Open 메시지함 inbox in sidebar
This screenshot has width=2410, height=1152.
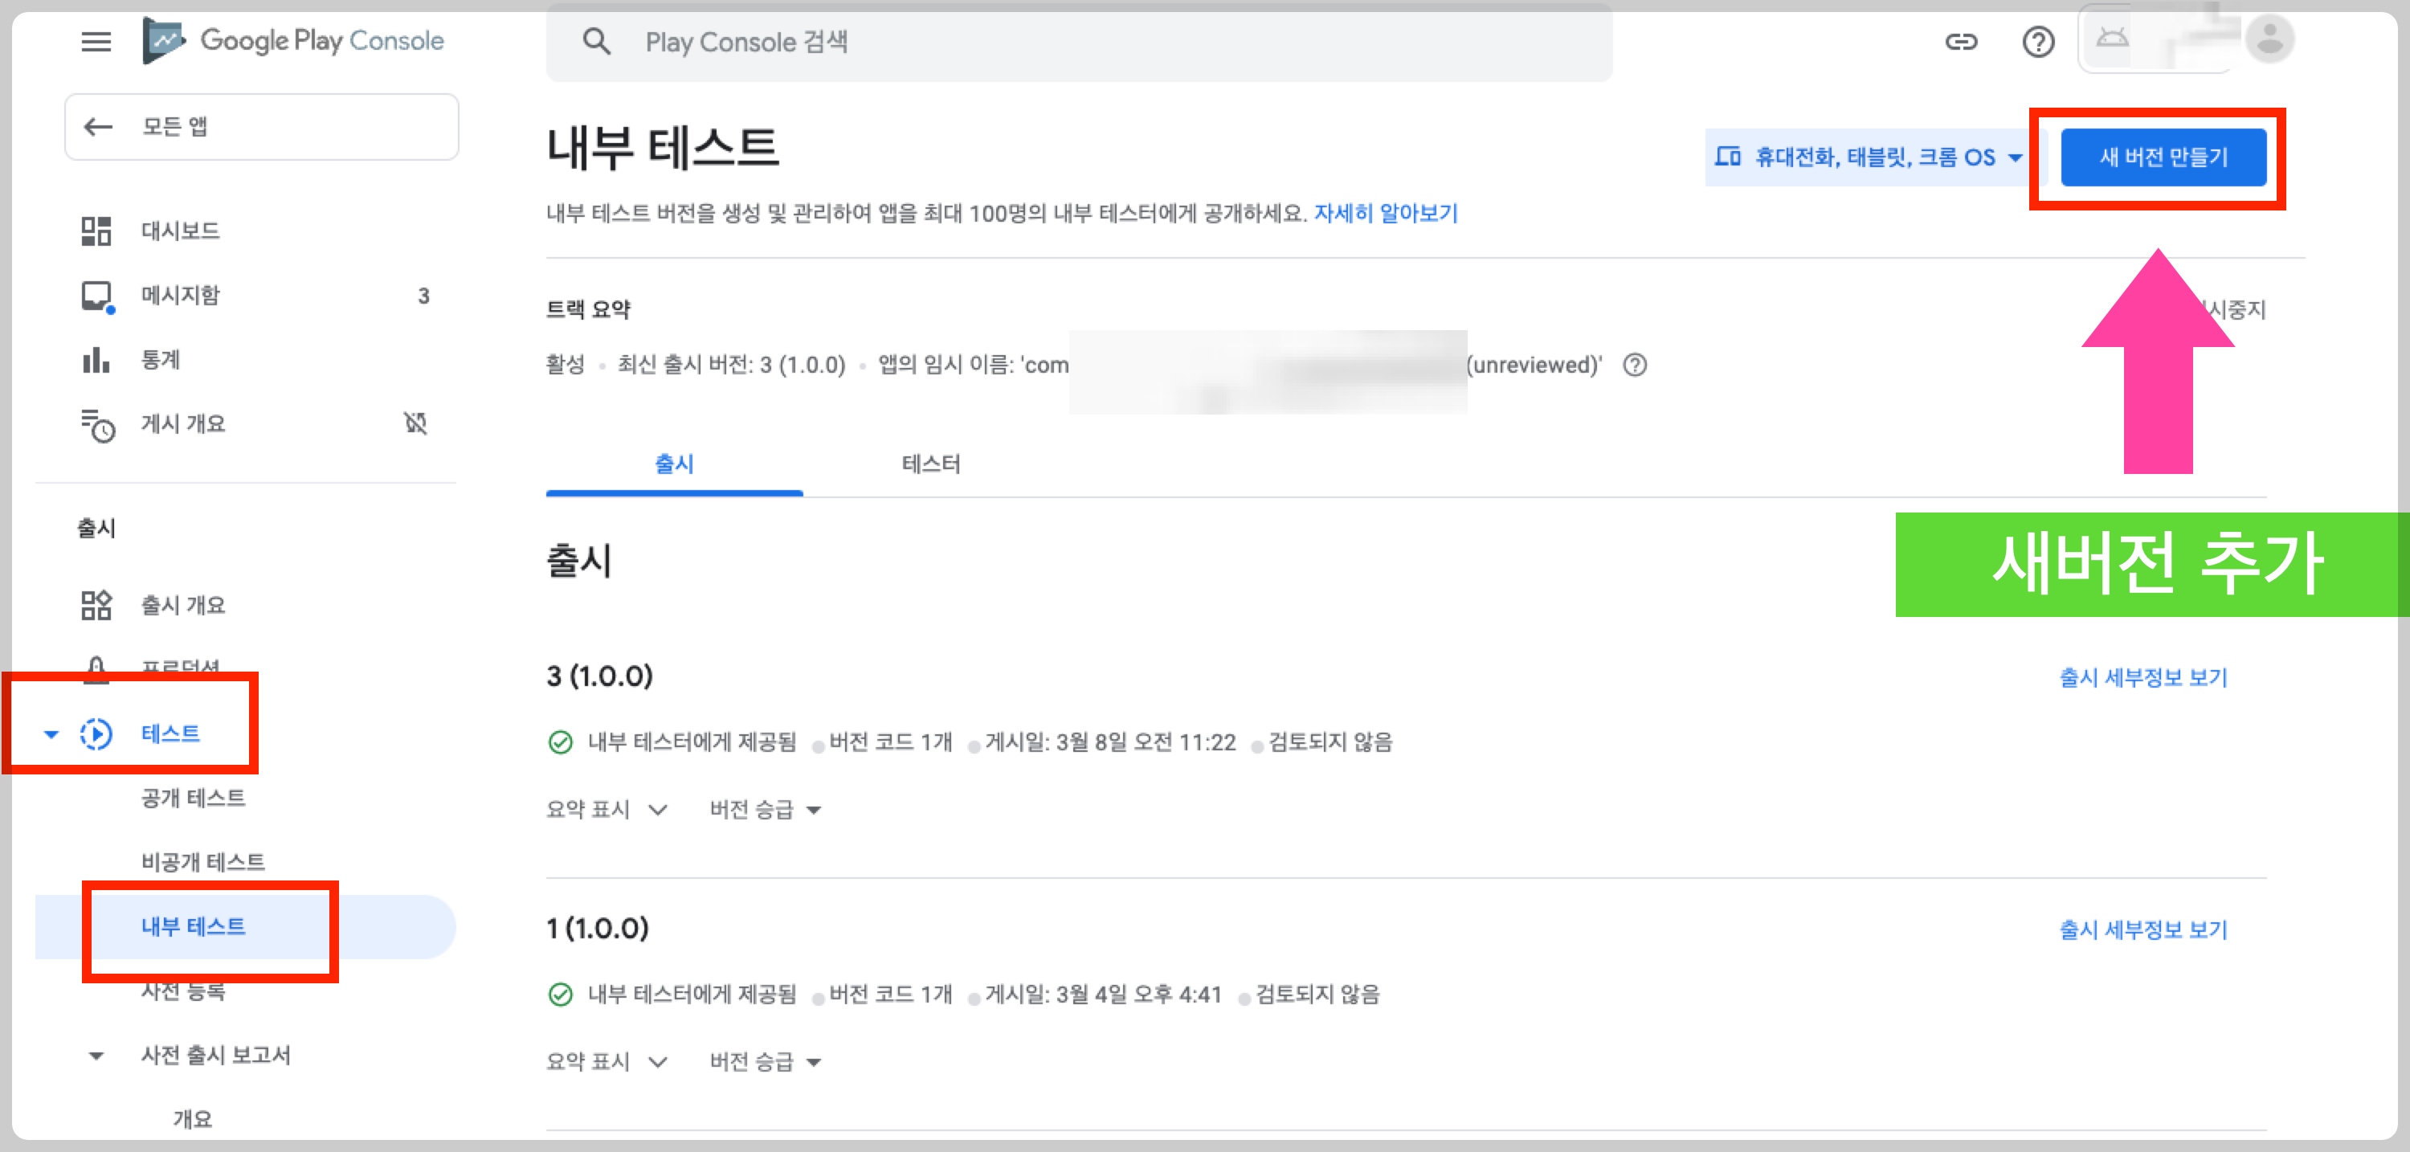[x=180, y=295]
